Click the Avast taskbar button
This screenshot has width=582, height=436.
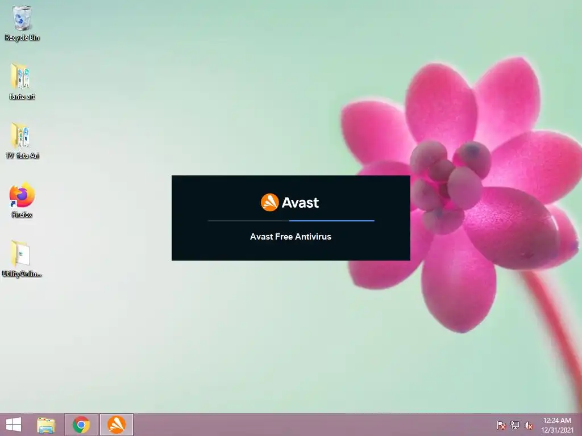click(x=117, y=425)
